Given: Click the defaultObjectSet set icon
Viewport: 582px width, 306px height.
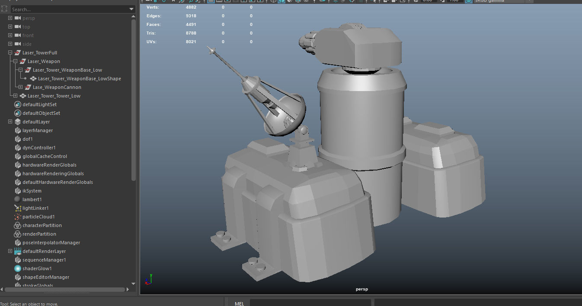Looking at the screenshot, I should coord(18,113).
